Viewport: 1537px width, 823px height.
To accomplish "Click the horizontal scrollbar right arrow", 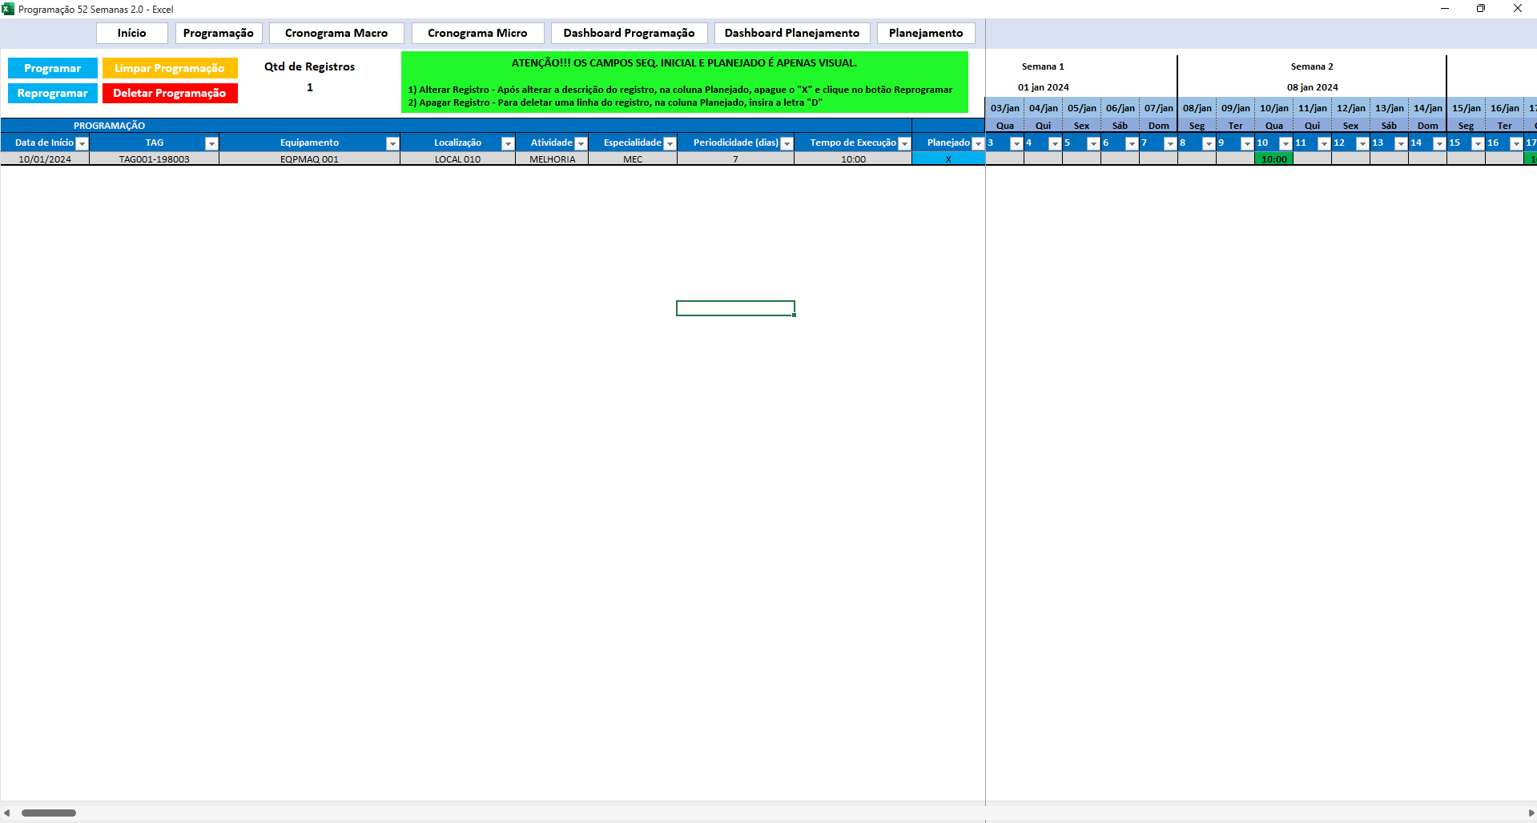I will (1531, 813).
